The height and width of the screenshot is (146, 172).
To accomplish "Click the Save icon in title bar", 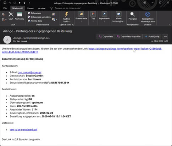I will point(5,3).
